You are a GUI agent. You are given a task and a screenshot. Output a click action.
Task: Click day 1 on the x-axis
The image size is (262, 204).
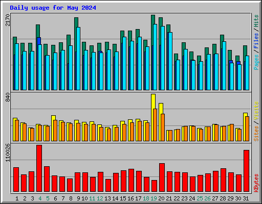(17, 198)
